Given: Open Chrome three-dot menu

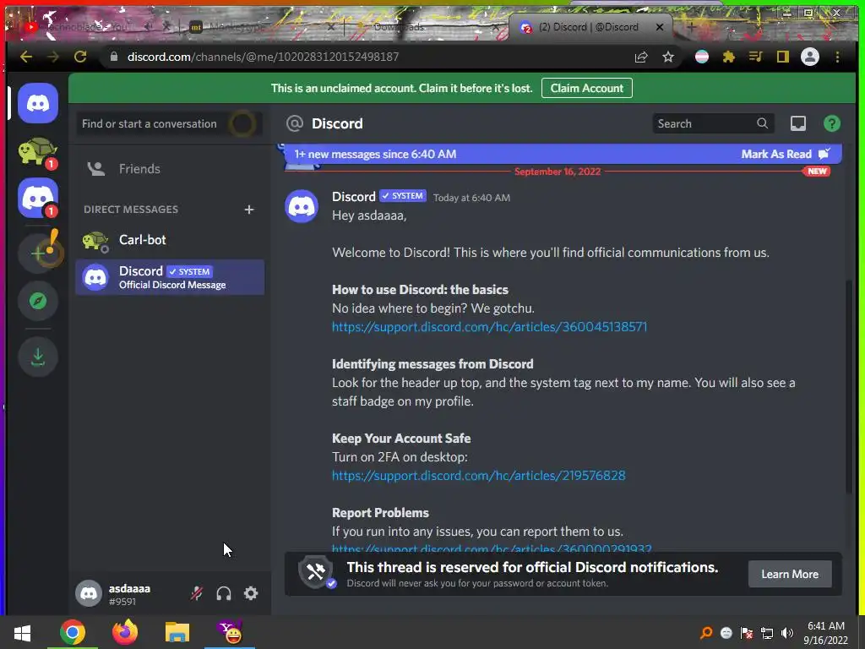Looking at the screenshot, I should point(837,57).
